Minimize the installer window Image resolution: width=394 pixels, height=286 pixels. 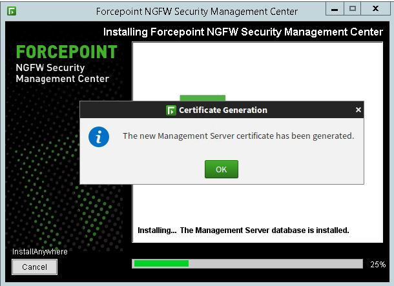[335, 9]
